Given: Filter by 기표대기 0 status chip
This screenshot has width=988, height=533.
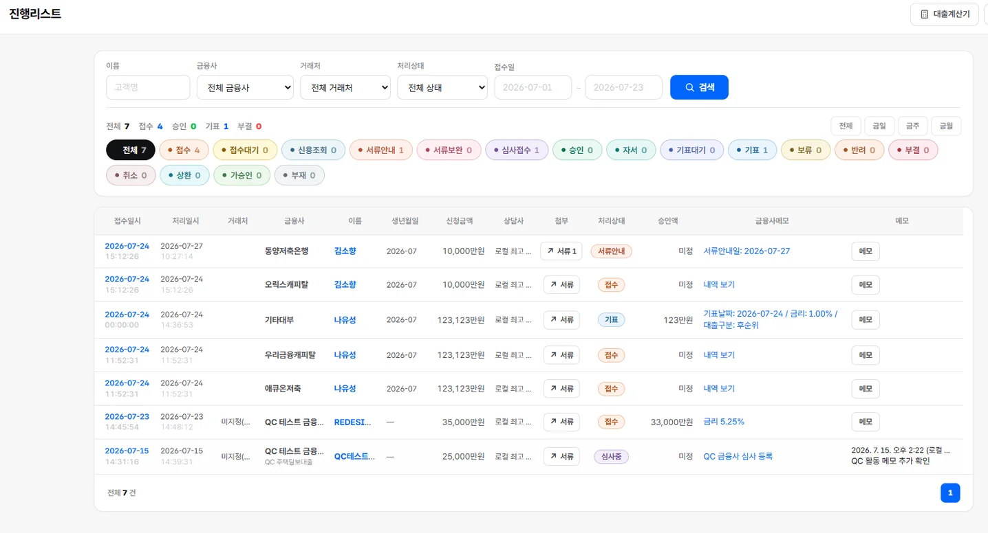Looking at the screenshot, I should [x=691, y=150].
